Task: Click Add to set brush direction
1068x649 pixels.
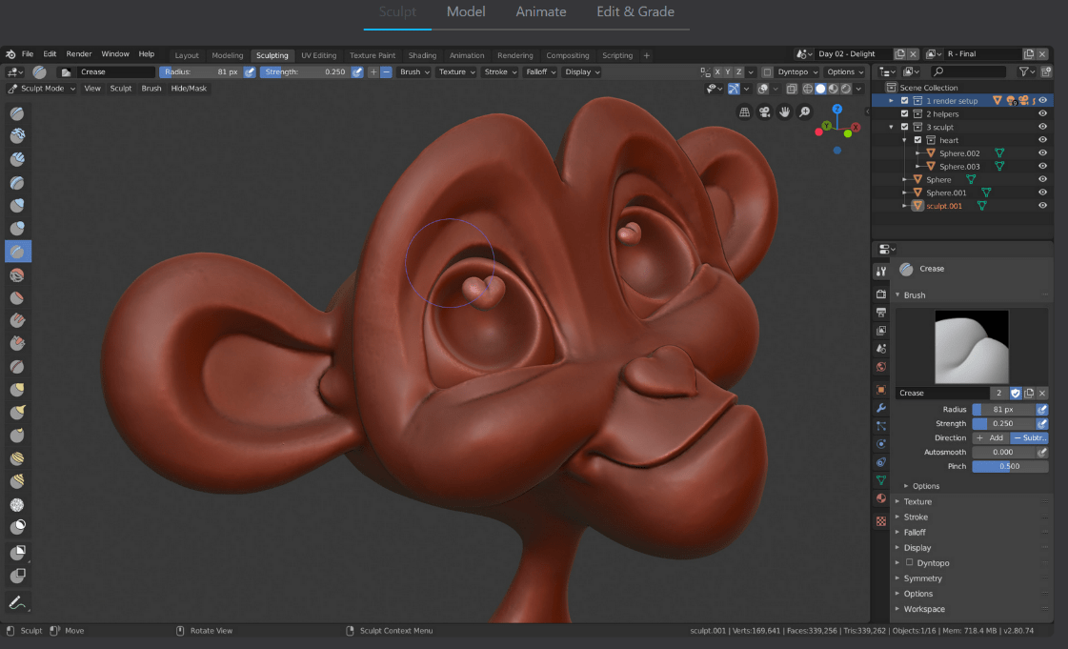Action: pyautogui.click(x=991, y=437)
